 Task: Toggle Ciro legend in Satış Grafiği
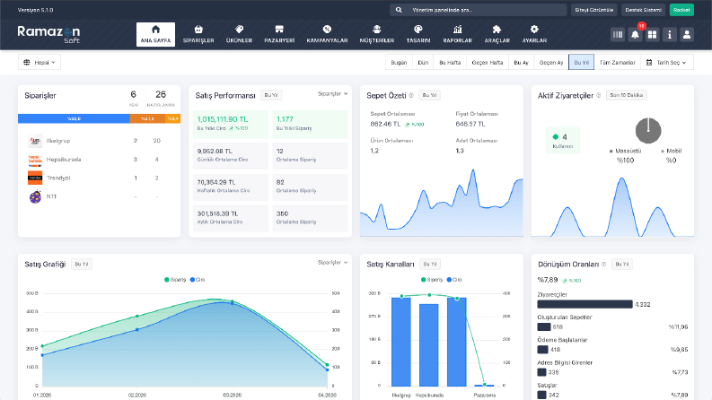pos(198,280)
